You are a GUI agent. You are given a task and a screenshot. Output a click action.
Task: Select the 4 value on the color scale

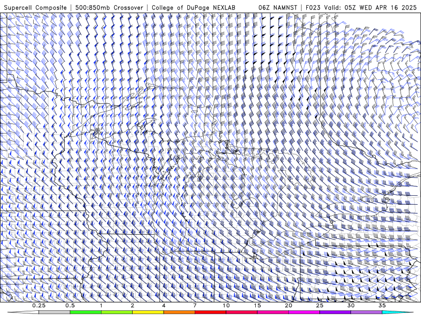[x=164, y=306]
